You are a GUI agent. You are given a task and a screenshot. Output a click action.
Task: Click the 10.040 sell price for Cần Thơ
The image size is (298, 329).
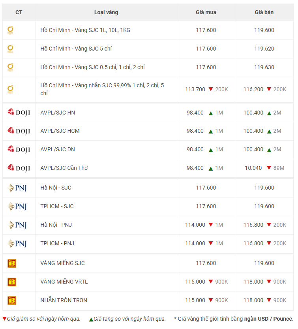coord(253,168)
